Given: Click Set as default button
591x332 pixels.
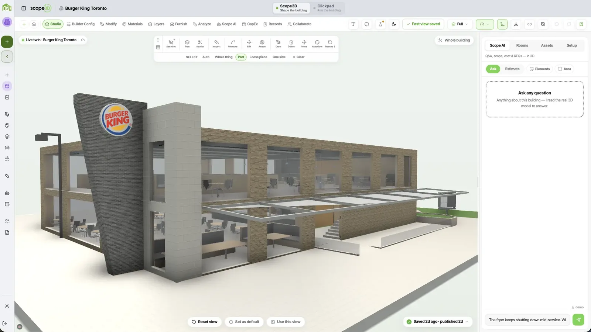Looking at the screenshot, I should click(244, 322).
